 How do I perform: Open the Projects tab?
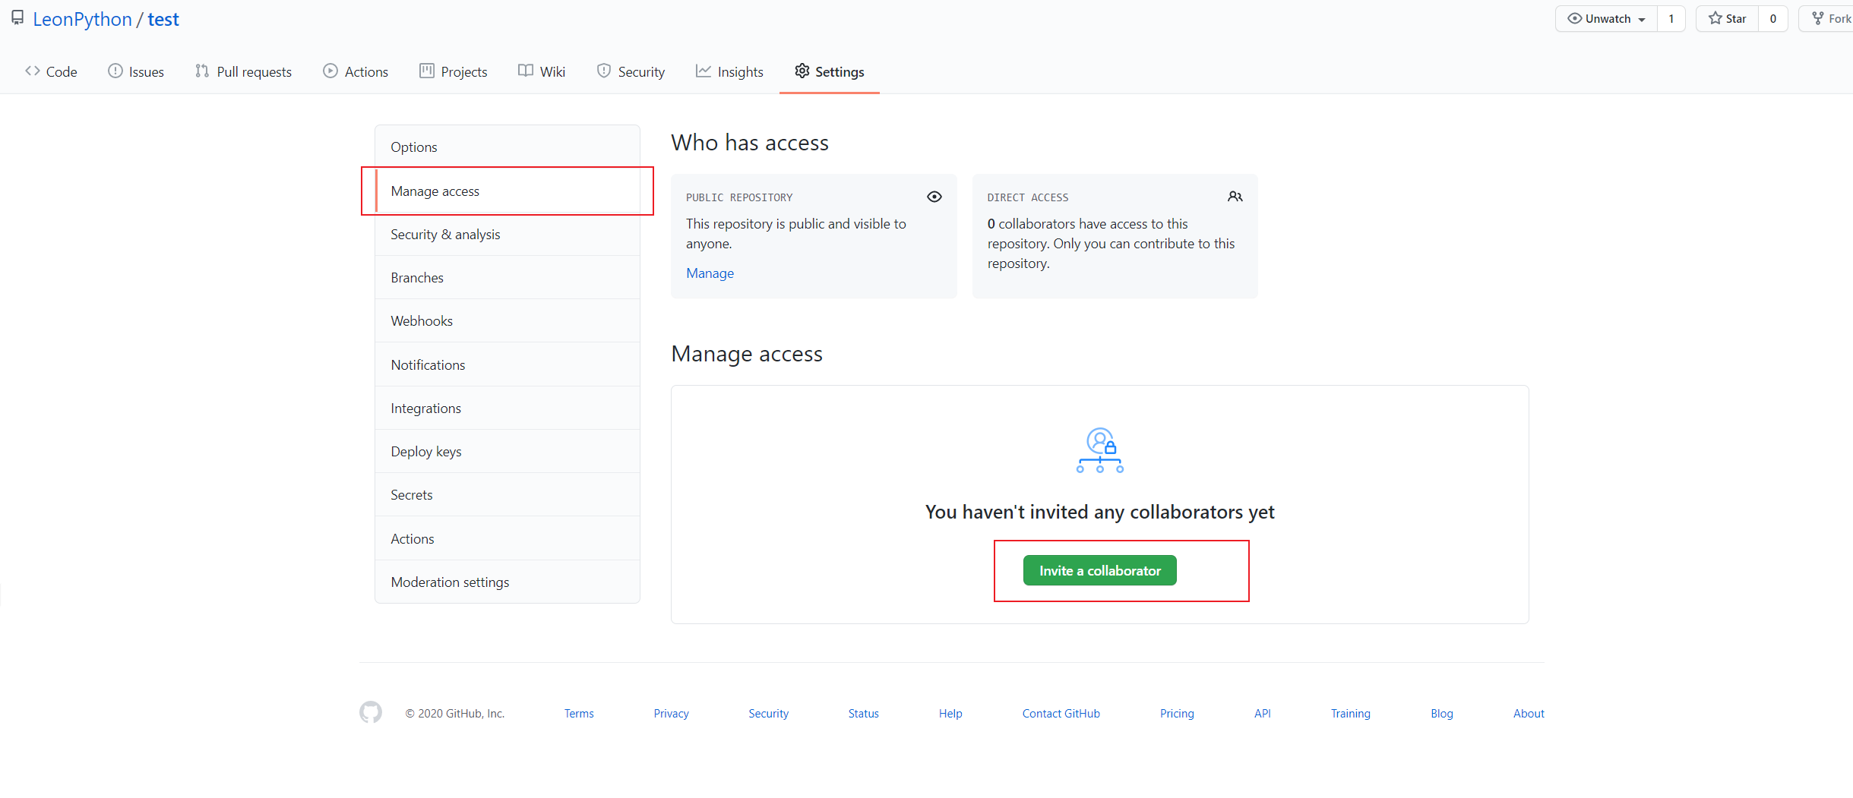coord(454,71)
